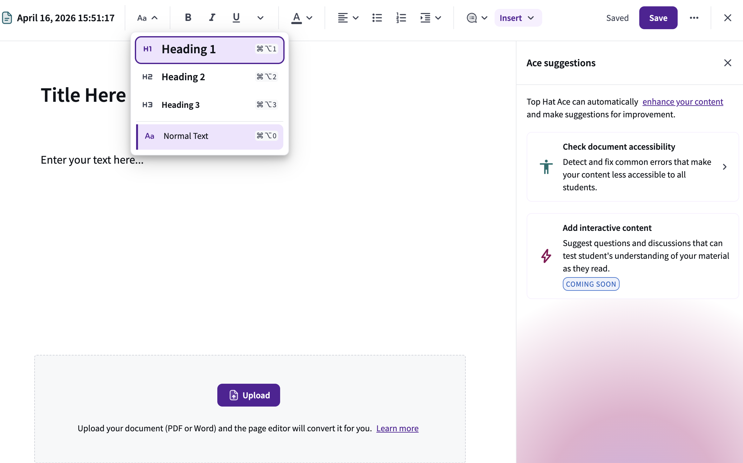This screenshot has width=743, height=463.
Task: Click the text color A icon
Action: point(296,18)
